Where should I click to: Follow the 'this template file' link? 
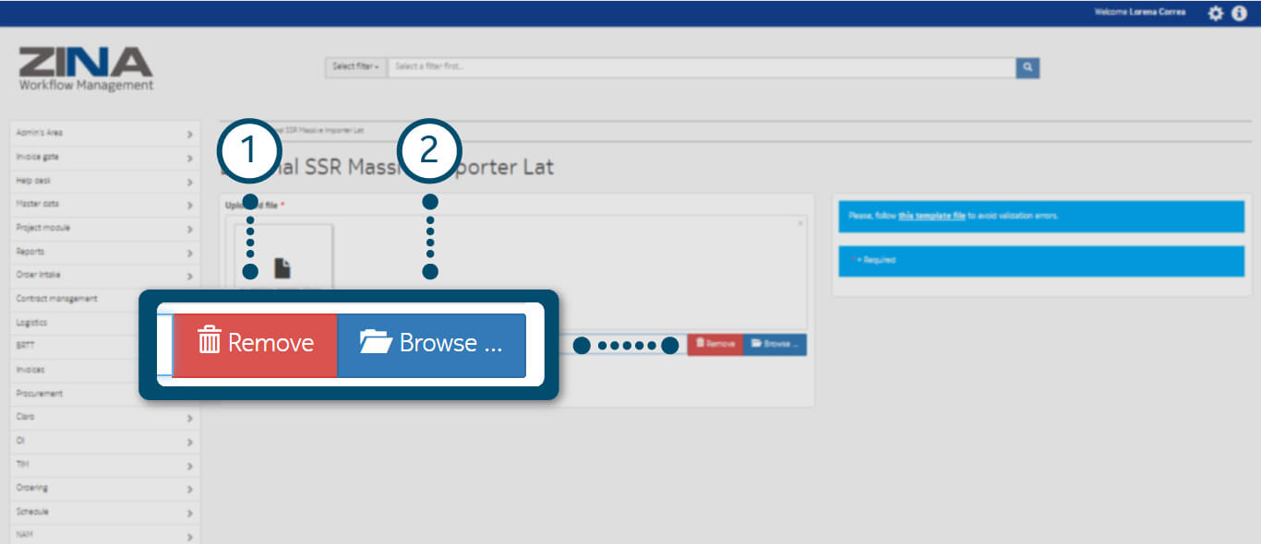931,216
